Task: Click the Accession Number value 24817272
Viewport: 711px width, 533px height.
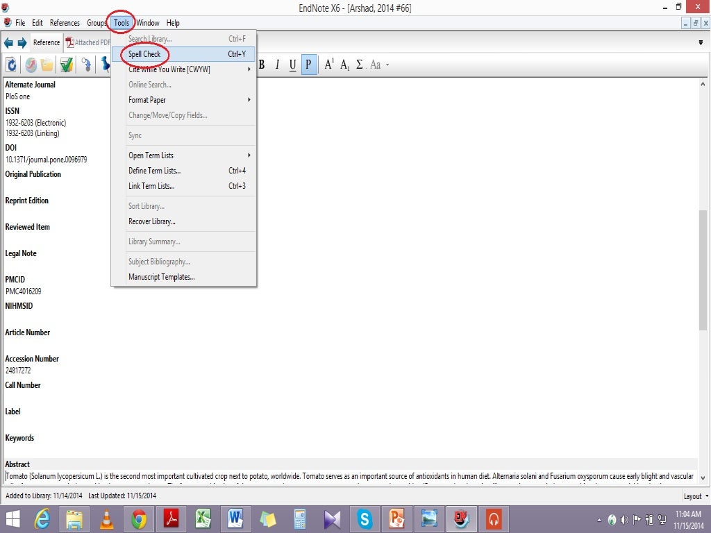Action: [x=18, y=371]
